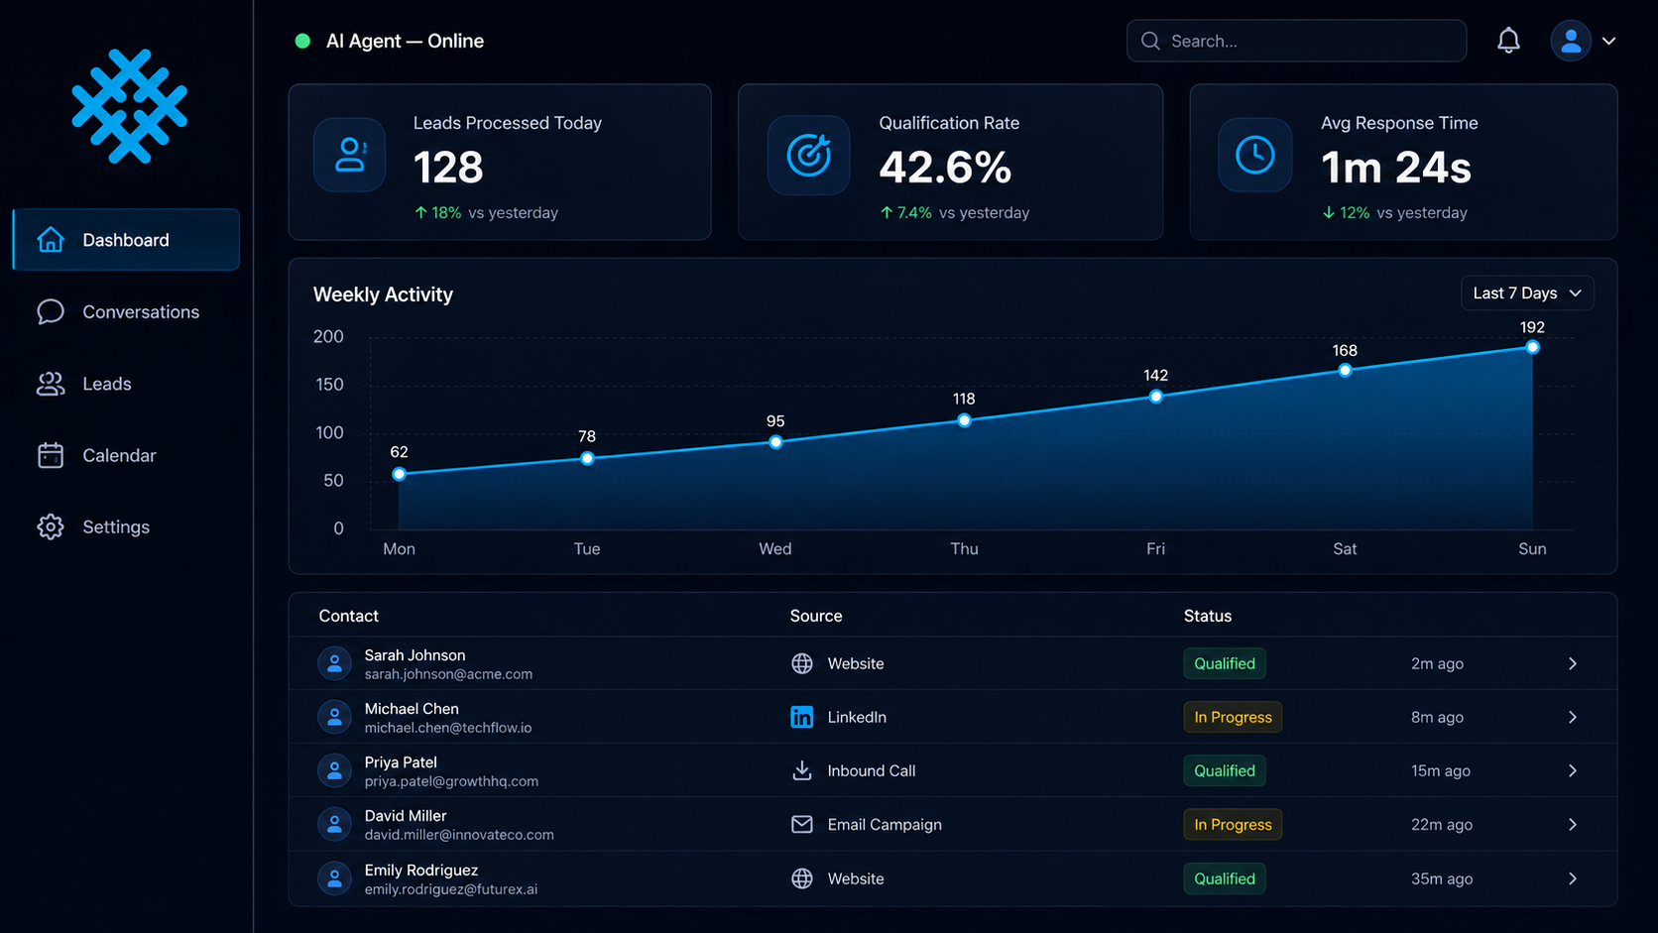
Task: Click the green online status dot
Action: pyautogui.click(x=302, y=41)
